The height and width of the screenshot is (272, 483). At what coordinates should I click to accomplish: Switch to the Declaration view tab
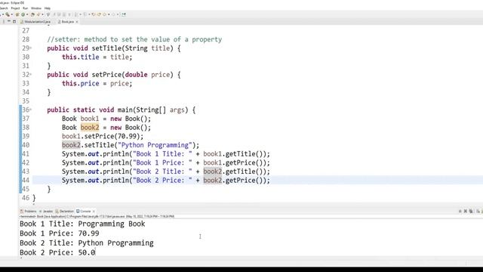(64, 212)
